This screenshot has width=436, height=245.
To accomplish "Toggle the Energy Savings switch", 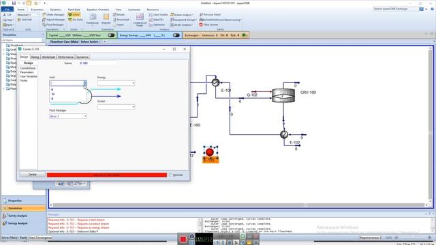I will [x=176, y=35].
